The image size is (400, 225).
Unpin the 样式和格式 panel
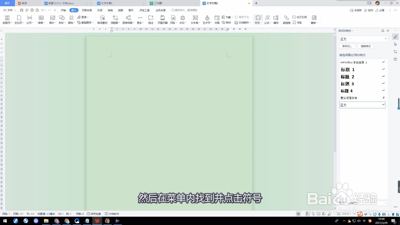pos(383,30)
